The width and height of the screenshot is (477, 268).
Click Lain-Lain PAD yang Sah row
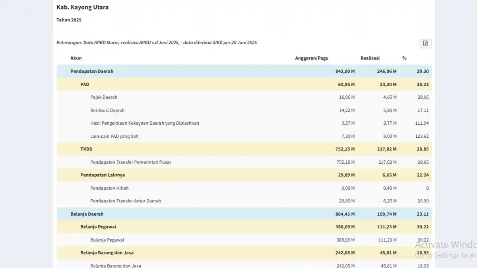(244, 136)
